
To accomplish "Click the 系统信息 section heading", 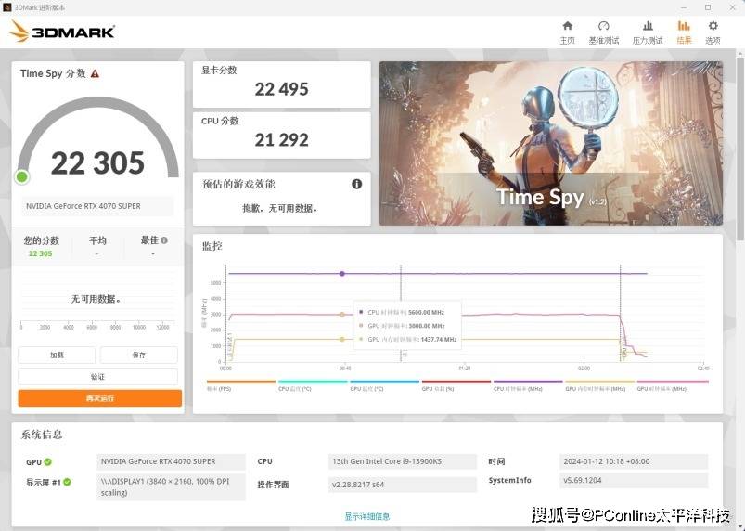I will tap(42, 434).
